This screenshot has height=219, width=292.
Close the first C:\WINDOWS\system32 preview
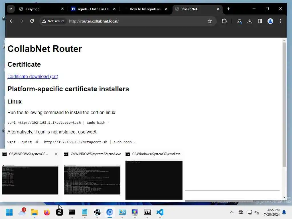click(56, 154)
